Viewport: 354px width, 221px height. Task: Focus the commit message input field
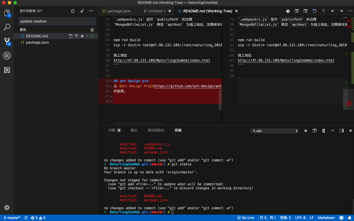(57, 21)
